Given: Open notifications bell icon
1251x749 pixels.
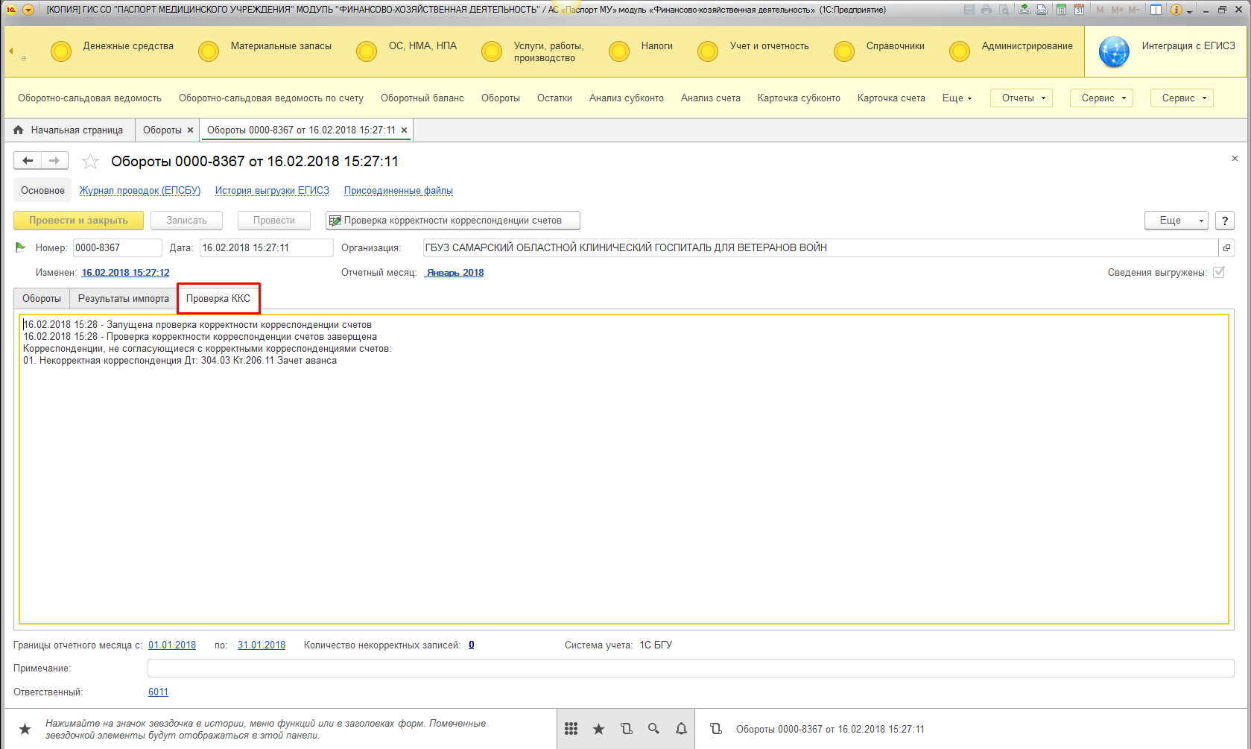Looking at the screenshot, I should pyautogui.click(x=681, y=729).
